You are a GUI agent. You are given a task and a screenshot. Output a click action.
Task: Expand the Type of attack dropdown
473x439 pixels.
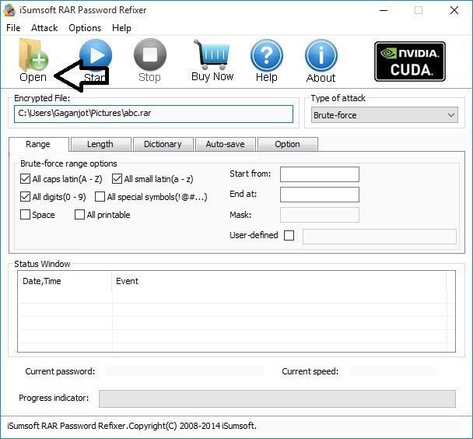coord(384,115)
